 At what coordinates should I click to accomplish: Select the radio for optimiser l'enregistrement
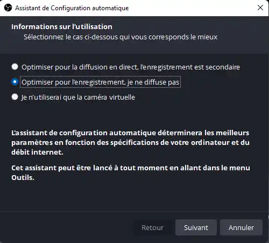pyautogui.click(x=15, y=82)
